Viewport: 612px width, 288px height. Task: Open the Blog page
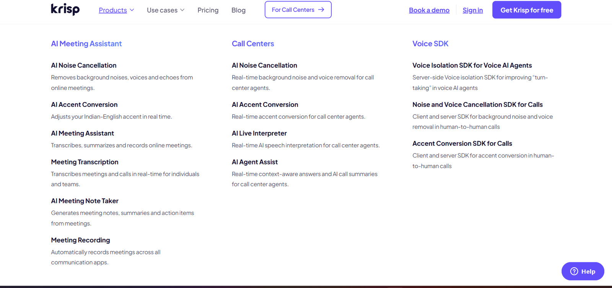(x=238, y=10)
